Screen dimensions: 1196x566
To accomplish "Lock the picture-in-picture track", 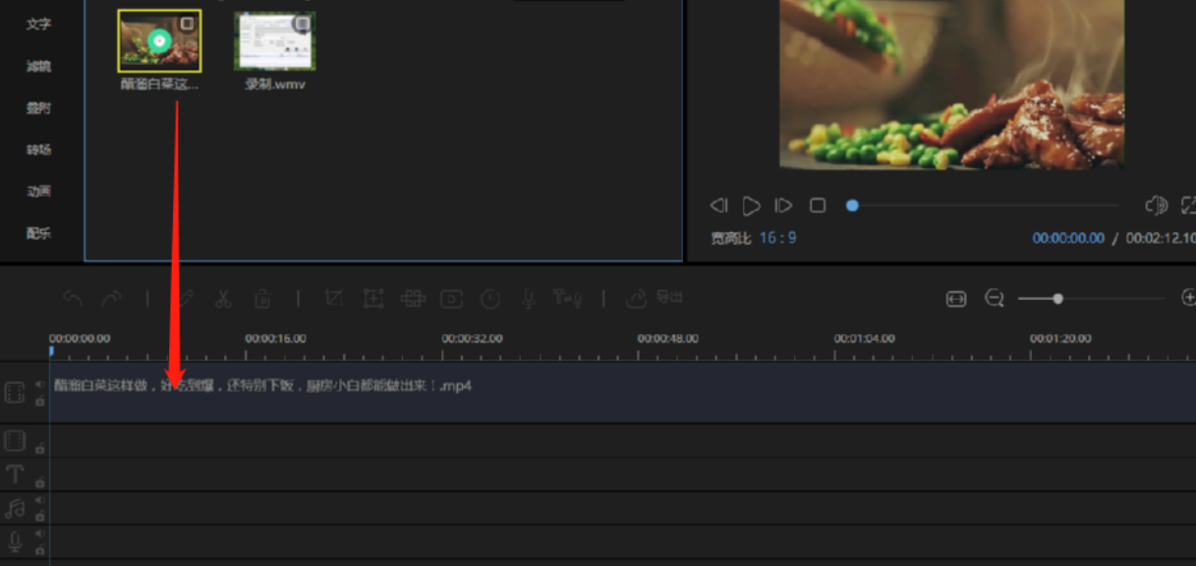I will click(39, 448).
